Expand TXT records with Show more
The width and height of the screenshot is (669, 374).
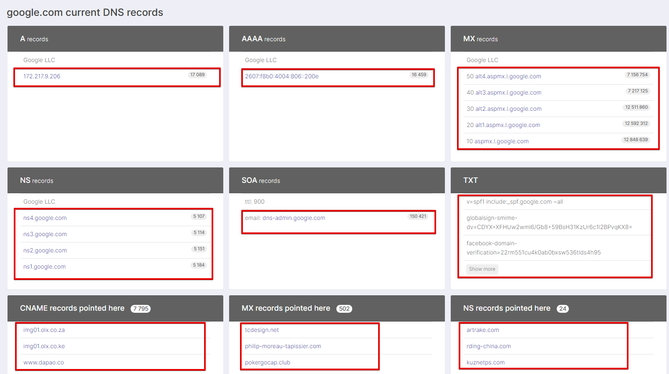pyautogui.click(x=482, y=269)
